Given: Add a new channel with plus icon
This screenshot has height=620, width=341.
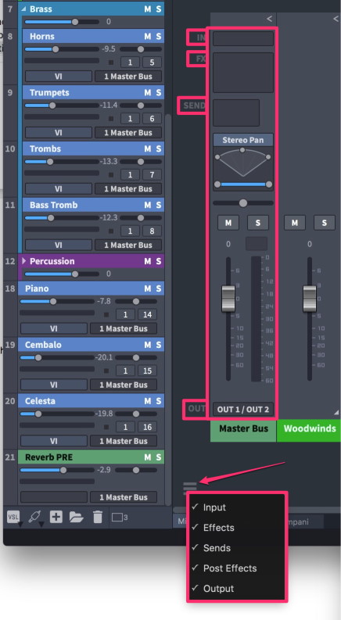Looking at the screenshot, I should (56, 517).
